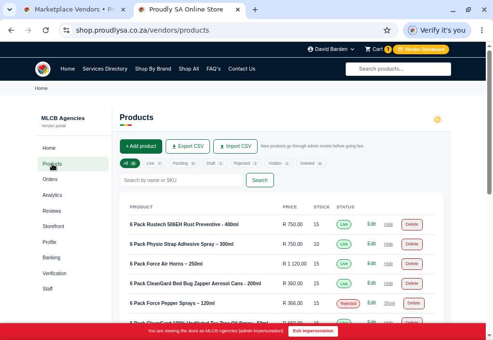
Task: Click the page vertical scrollbar
Action: [x=489, y=122]
